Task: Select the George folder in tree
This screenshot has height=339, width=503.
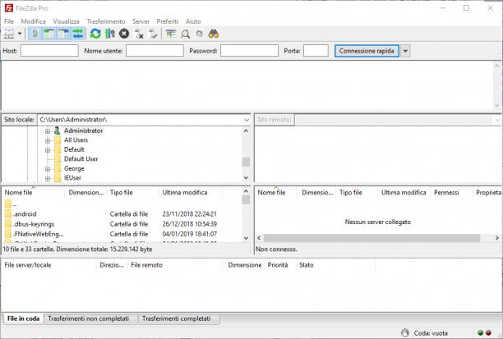Action: [74, 168]
